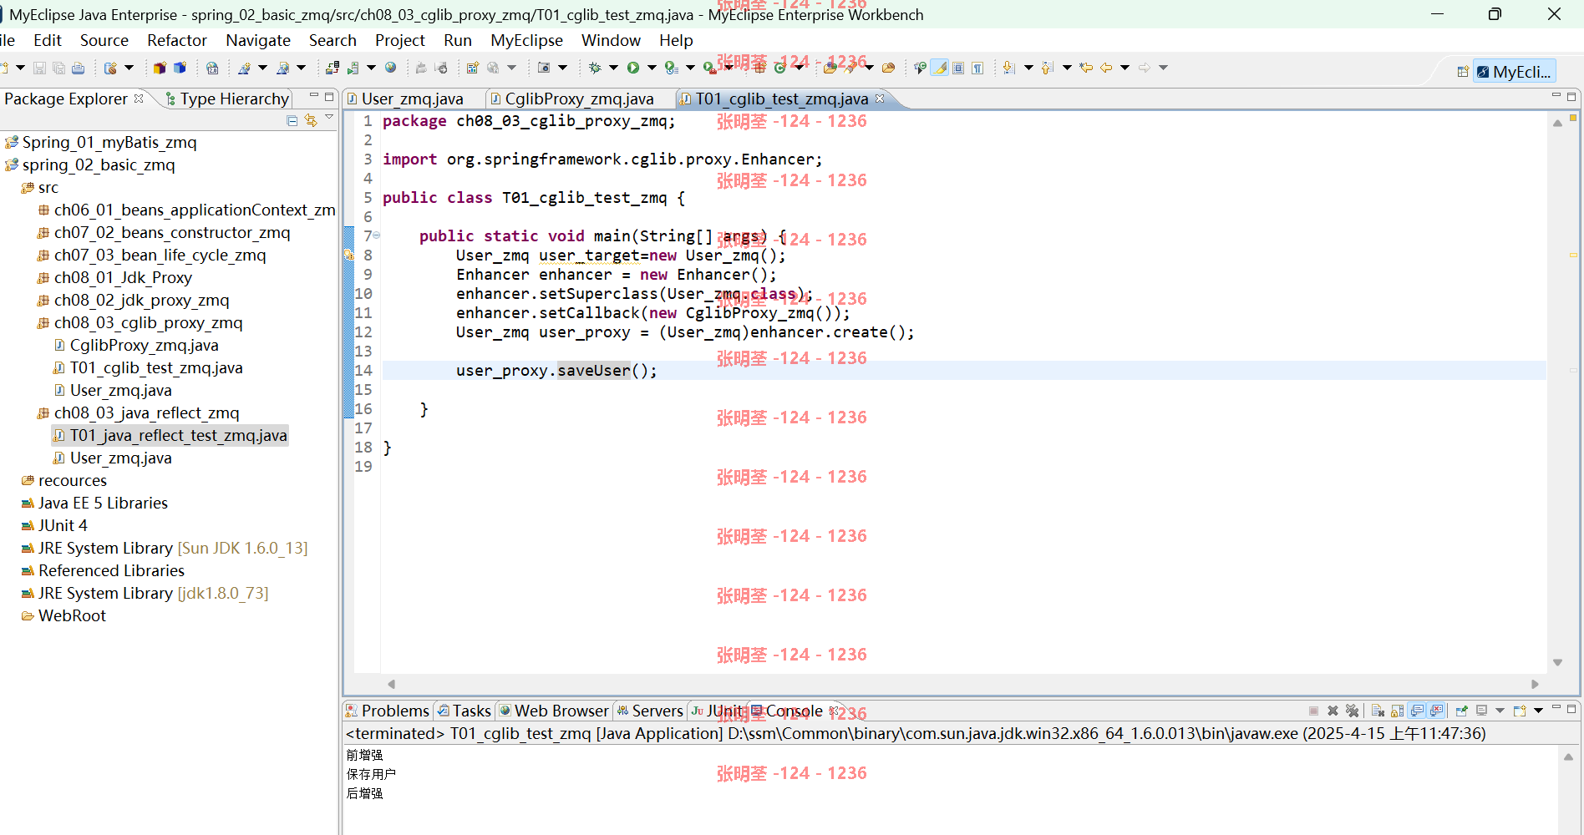Screen dimensions: 1584x835
Task: Open Debug button dropdown arrow
Action: pyautogui.click(x=613, y=68)
